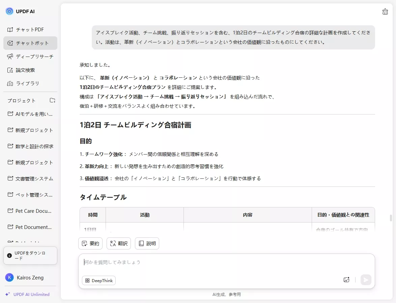This screenshot has width=396, height=303.
Task: Click the send message arrow
Action: tap(366, 280)
